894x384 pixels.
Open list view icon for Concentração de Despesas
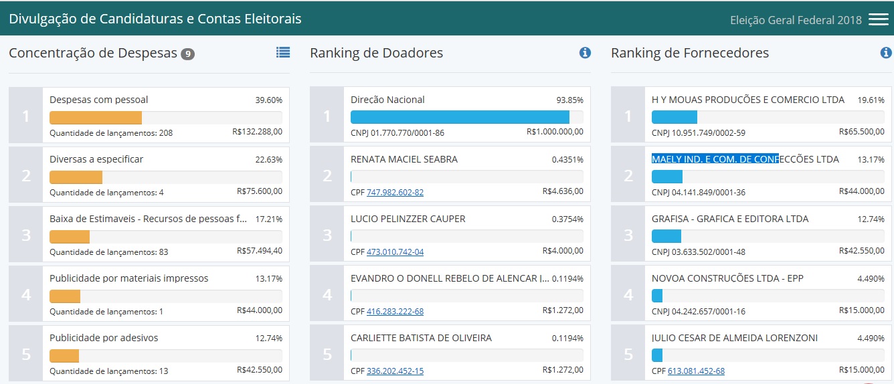[x=283, y=52]
